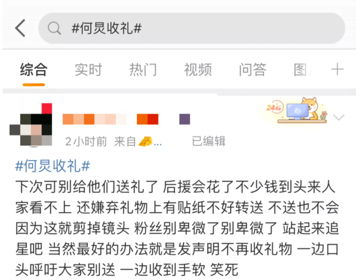Tap the back arrow icon
Screen dimensions: 356x280
pos(20,28)
